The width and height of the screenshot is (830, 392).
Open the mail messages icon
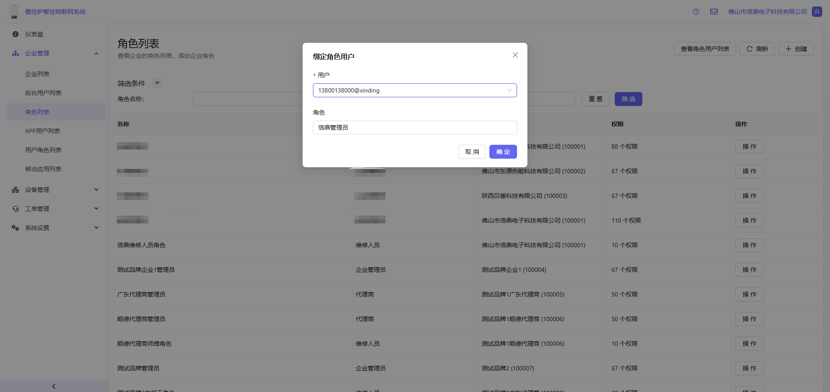pyautogui.click(x=714, y=12)
